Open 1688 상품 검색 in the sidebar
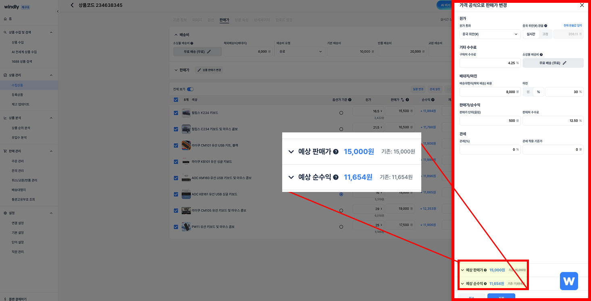Viewport: 591px width, 301px height. click(x=22, y=62)
